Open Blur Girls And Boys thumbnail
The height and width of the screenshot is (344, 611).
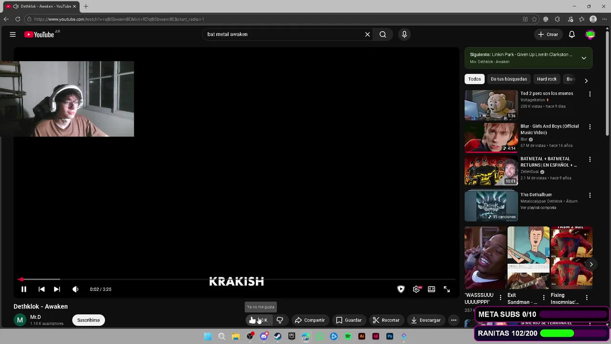(x=491, y=138)
